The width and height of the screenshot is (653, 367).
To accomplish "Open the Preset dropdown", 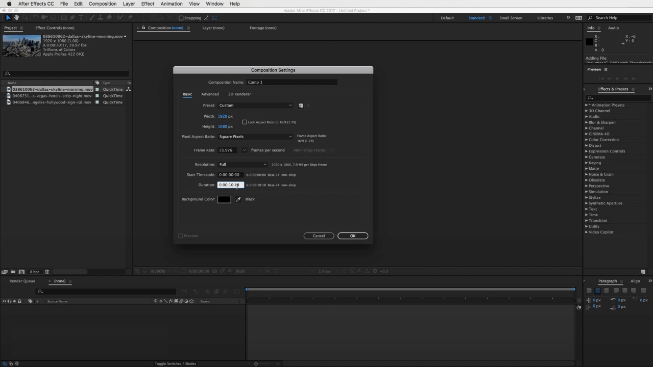I will 255,105.
